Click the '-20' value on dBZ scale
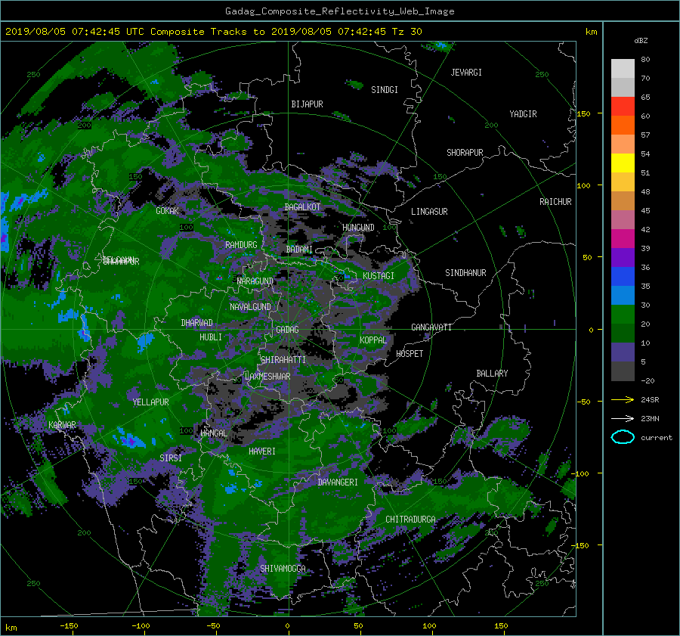Viewport: 680px width, 636px height. tap(648, 380)
